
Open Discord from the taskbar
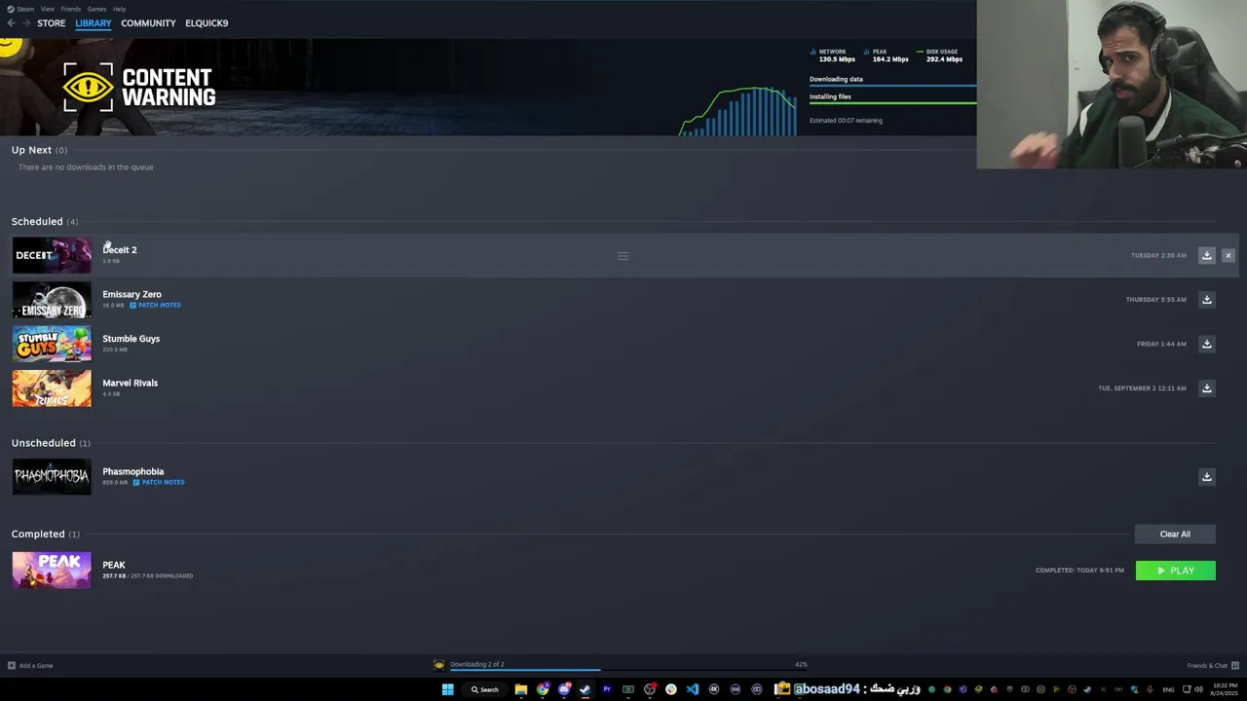pyautogui.click(x=564, y=689)
